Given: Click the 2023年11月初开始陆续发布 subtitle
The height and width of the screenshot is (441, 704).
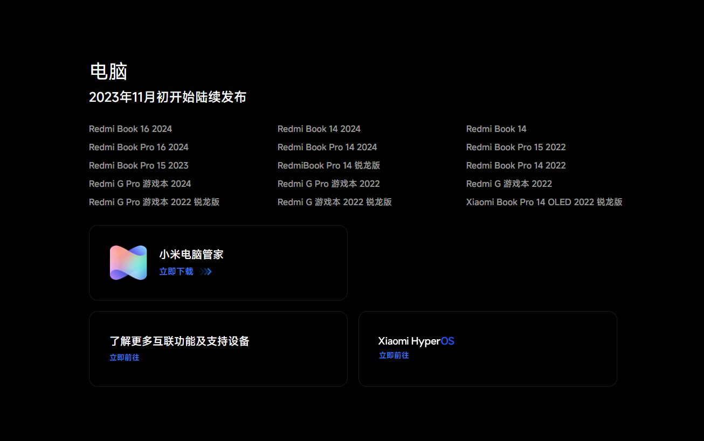Looking at the screenshot, I should pos(168,97).
